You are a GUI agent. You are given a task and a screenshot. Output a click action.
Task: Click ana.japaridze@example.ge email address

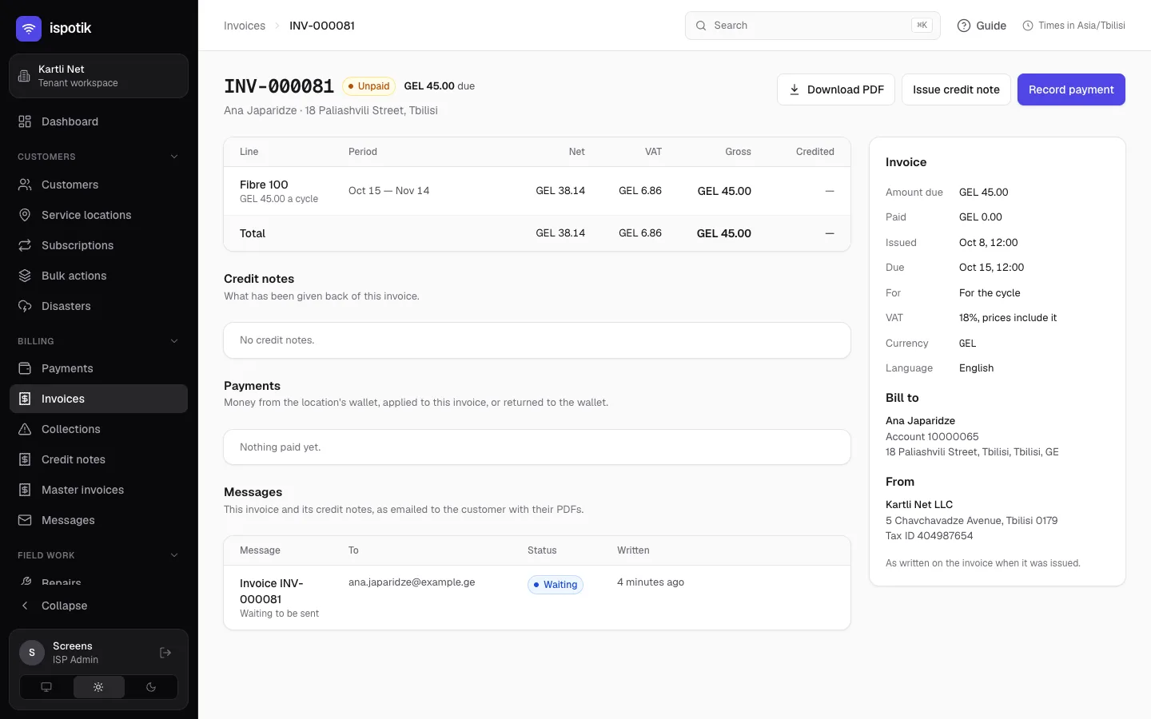412,582
